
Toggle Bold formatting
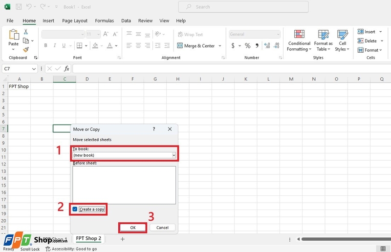point(45,45)
